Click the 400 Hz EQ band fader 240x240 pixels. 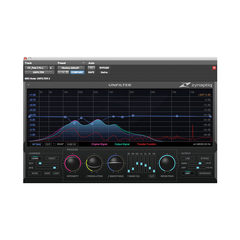[x=137, y=164]
